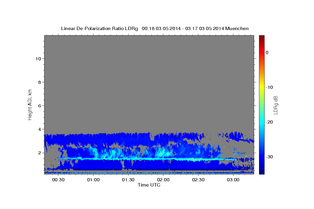Click the colorbar value label -10
This screenshot has height=209, width=314.
(269, 87)
